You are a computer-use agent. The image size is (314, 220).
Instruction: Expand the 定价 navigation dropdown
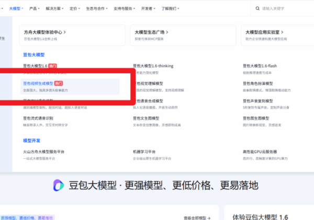tap(75, 8)
